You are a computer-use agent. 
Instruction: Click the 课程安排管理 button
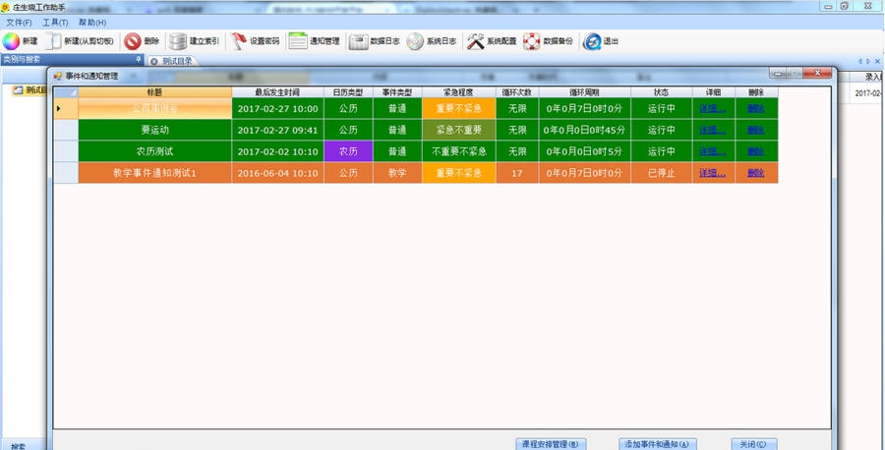(554, 443)
